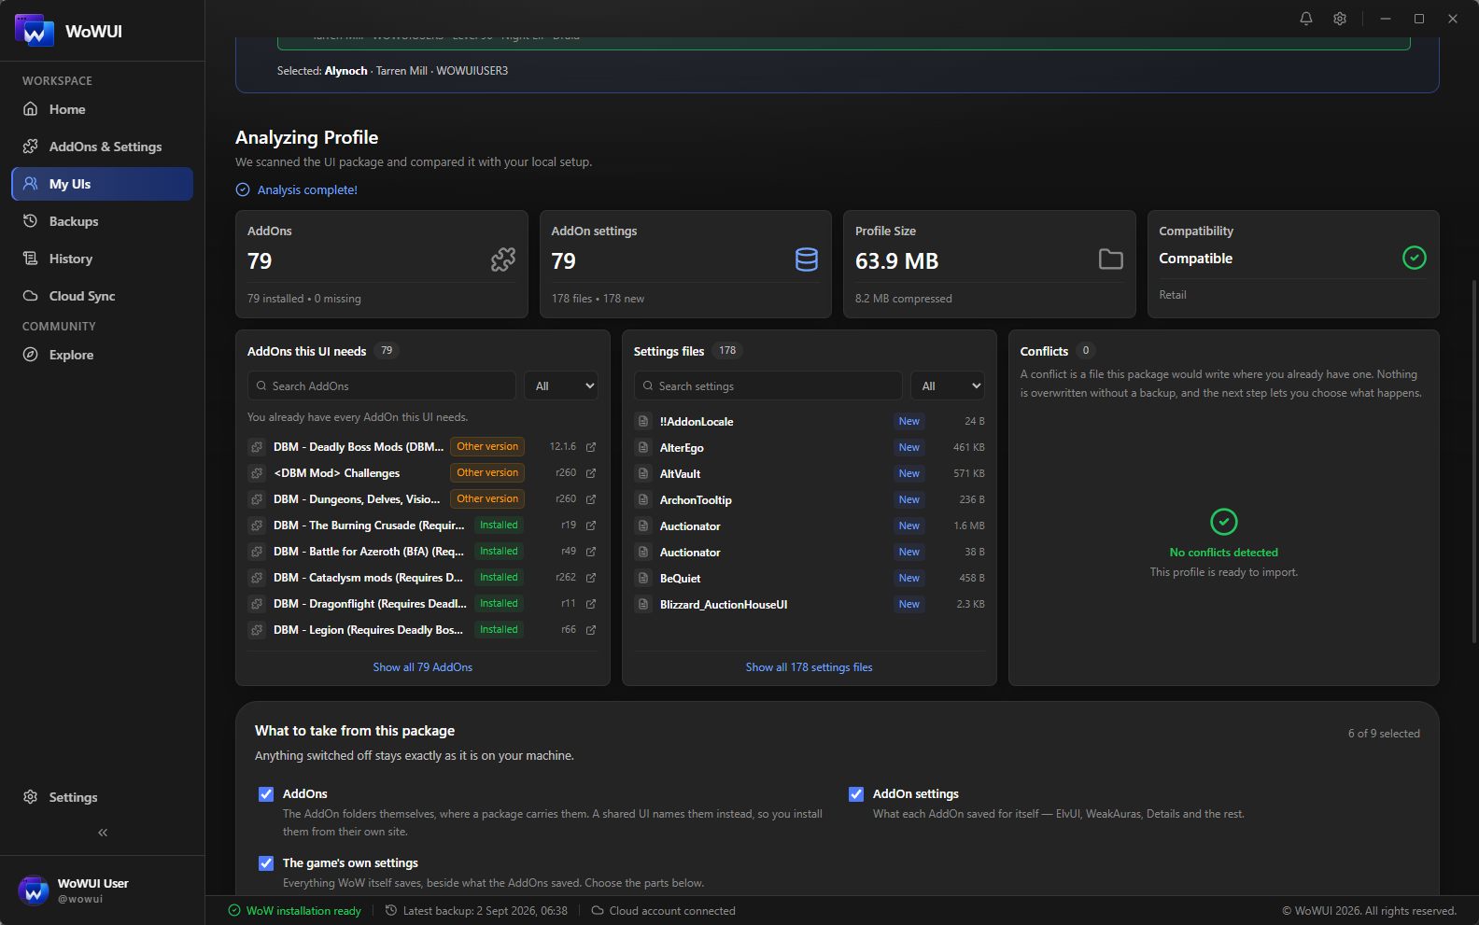Open external link for DBM - The Burning Crusade
This screenshot has width=1479, height=925.
[x=591, y=526]
